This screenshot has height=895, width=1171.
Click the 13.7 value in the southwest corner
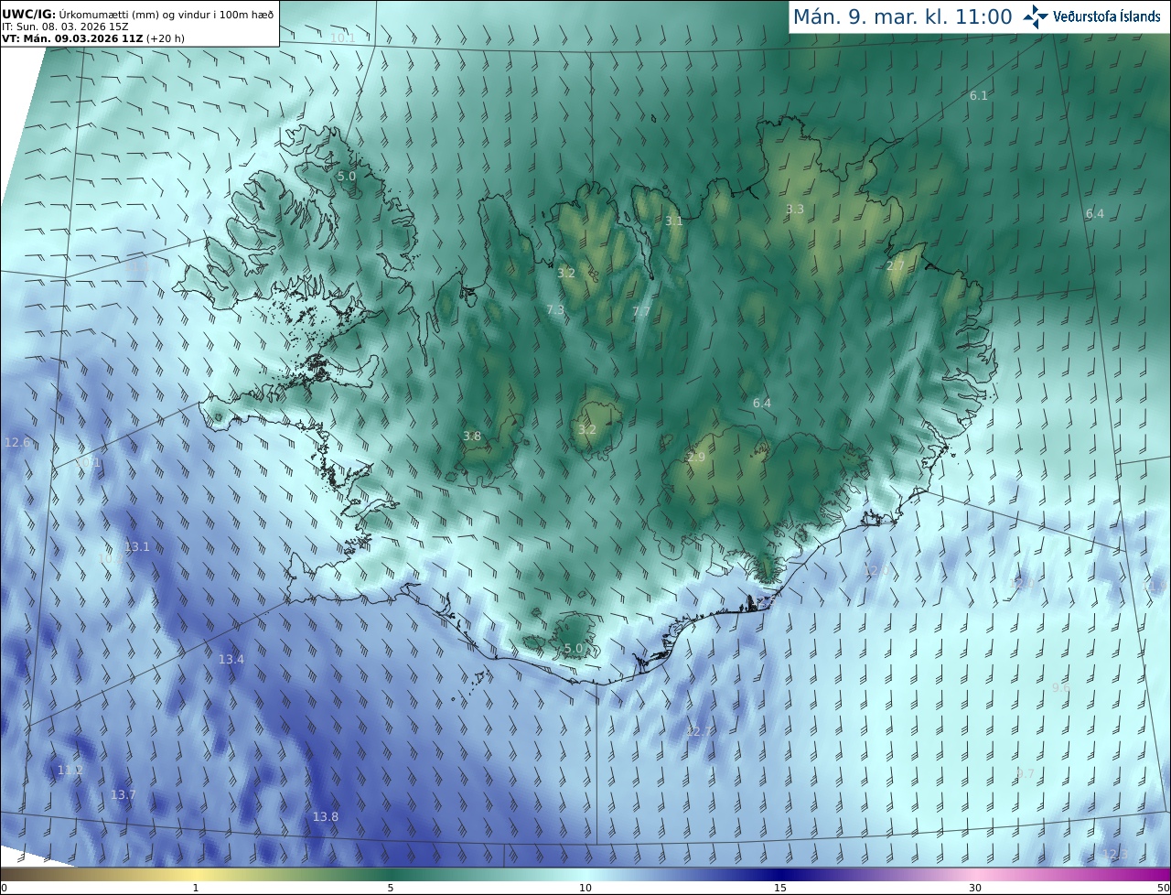[x=124, y=795]
